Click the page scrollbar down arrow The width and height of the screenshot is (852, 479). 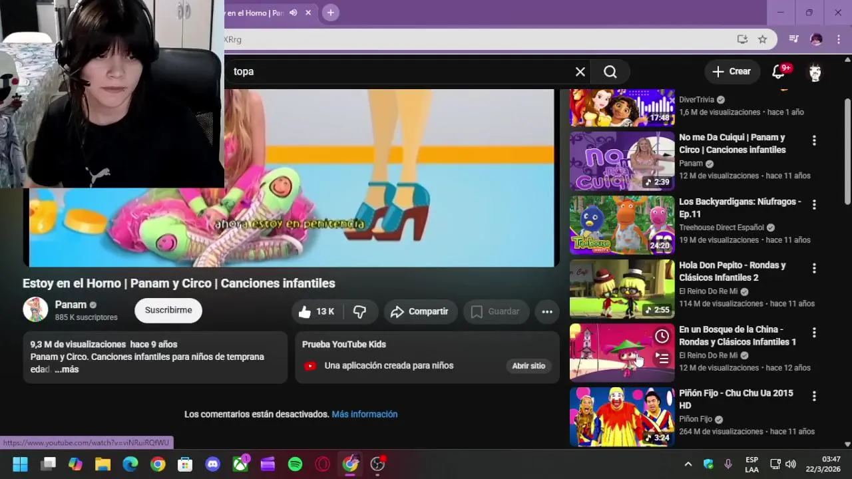pos(847,444)
